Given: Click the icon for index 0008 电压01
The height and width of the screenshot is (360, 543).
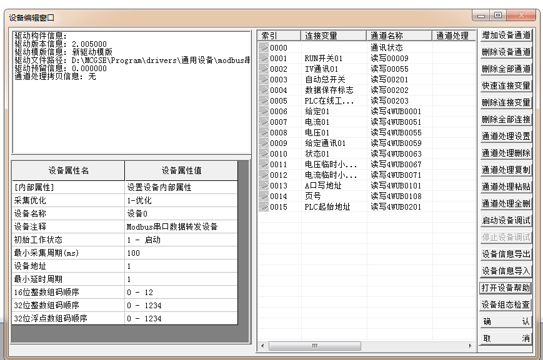Looking at the screenshot, I should point(263,132).
